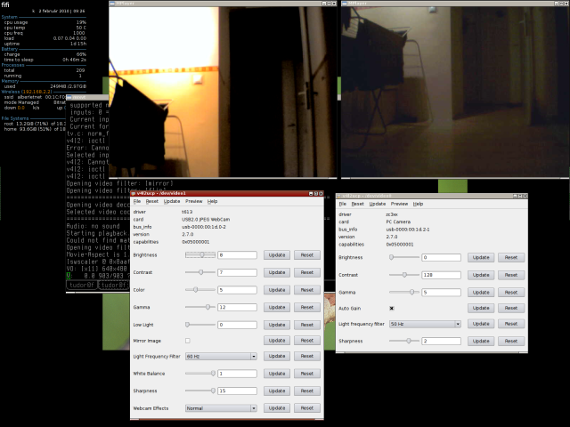Click the Reset button in the White Balance row
Image resolution: width=570 pixels, height=427 pixels.
[306, 374]
